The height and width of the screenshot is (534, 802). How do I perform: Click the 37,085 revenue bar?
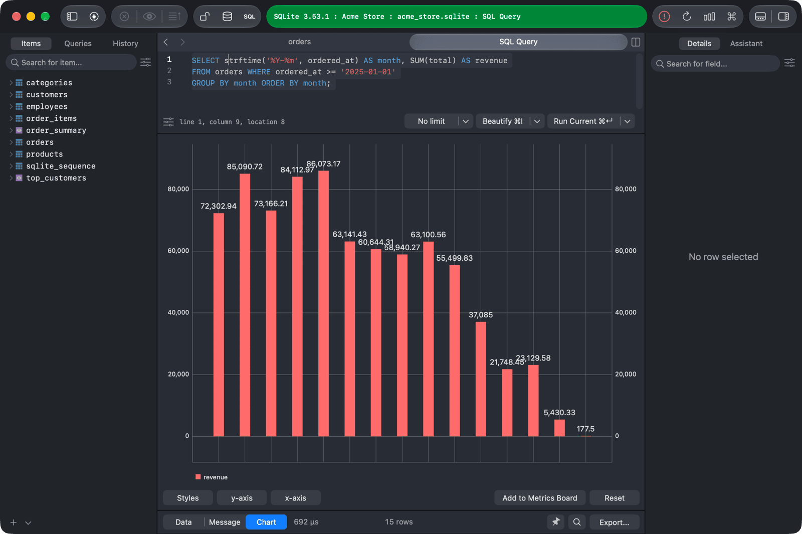(x=481, y=379)
